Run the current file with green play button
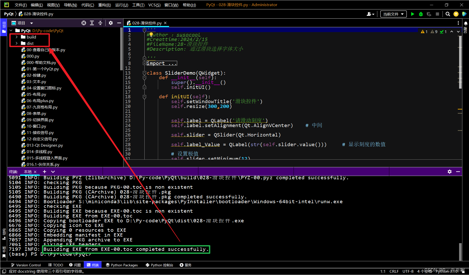 pos(412,14)
